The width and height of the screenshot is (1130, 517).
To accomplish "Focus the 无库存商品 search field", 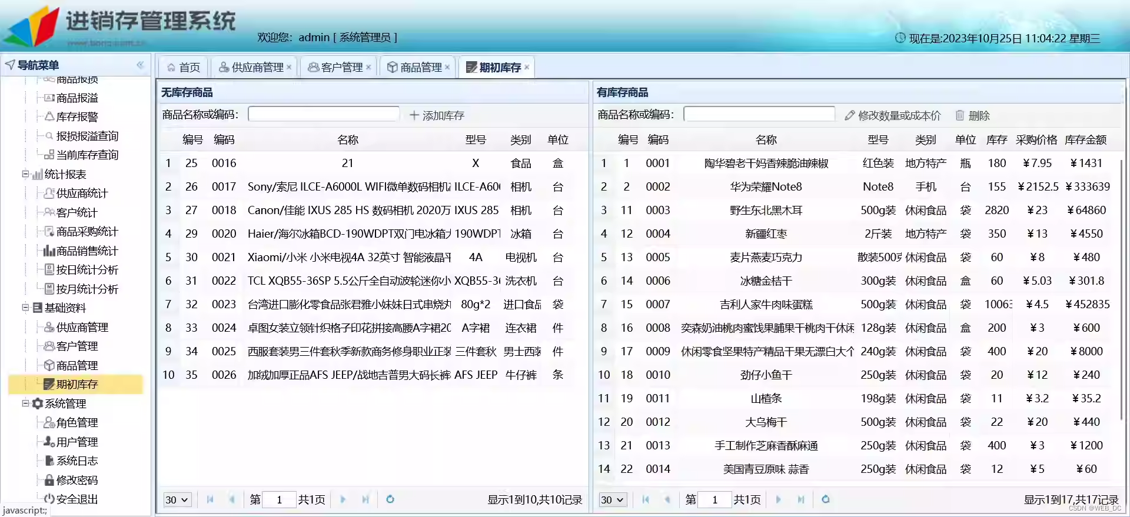I will tap(324, 114).
